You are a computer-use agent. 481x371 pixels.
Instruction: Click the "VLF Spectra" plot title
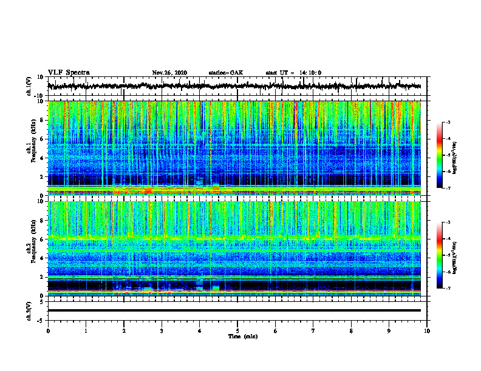click(69, 73)
